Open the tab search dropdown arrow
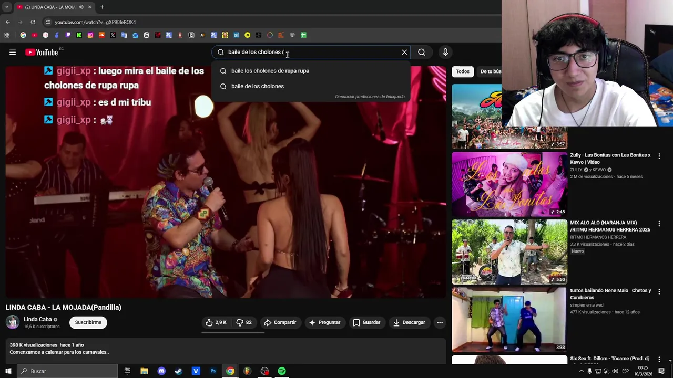The width and height of the screenshot is (673, 378). pyautogui.click(x=7, y=7)
